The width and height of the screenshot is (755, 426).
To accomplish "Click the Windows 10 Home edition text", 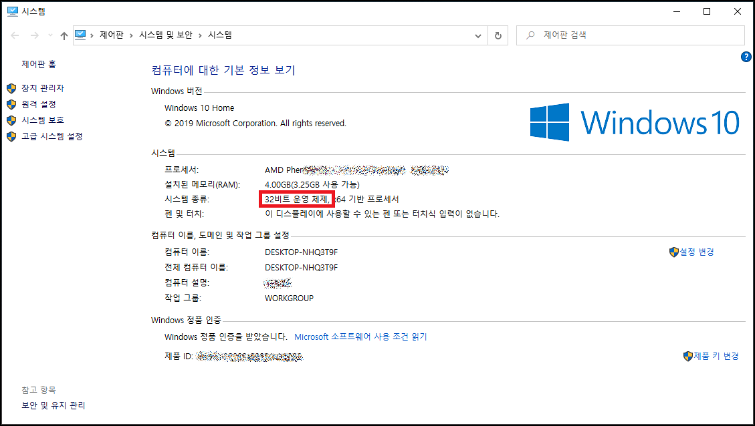I will coord(199,108).
